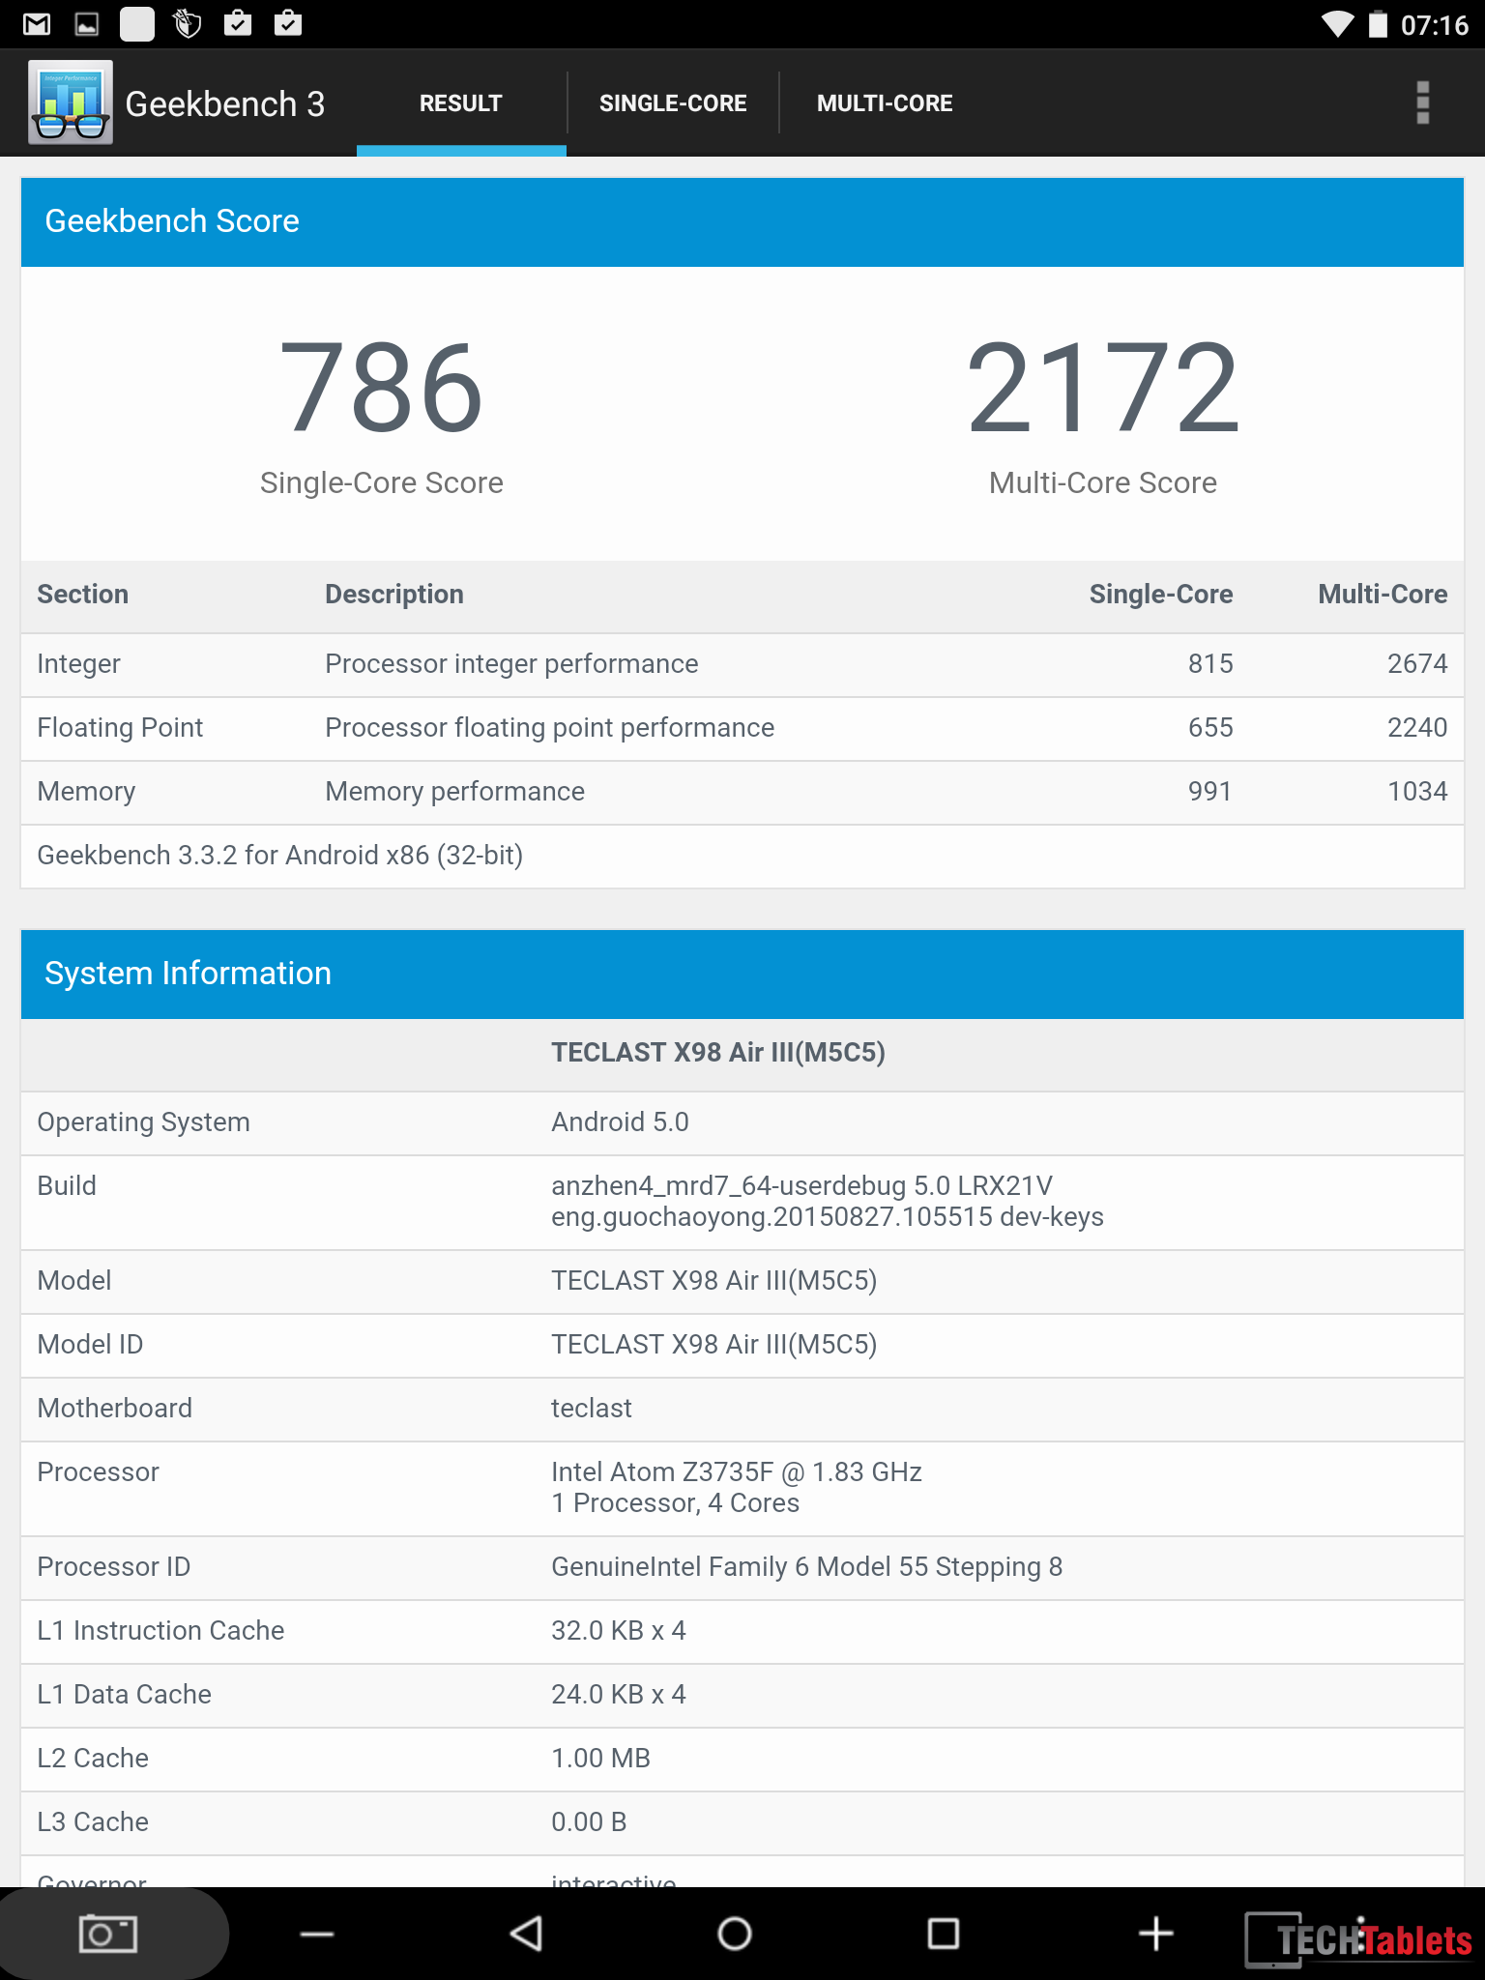This screenshot has height=1980, width=1485.
Task: Switch to the MULTI-CORE tab
Action: [x=885, y=103]
